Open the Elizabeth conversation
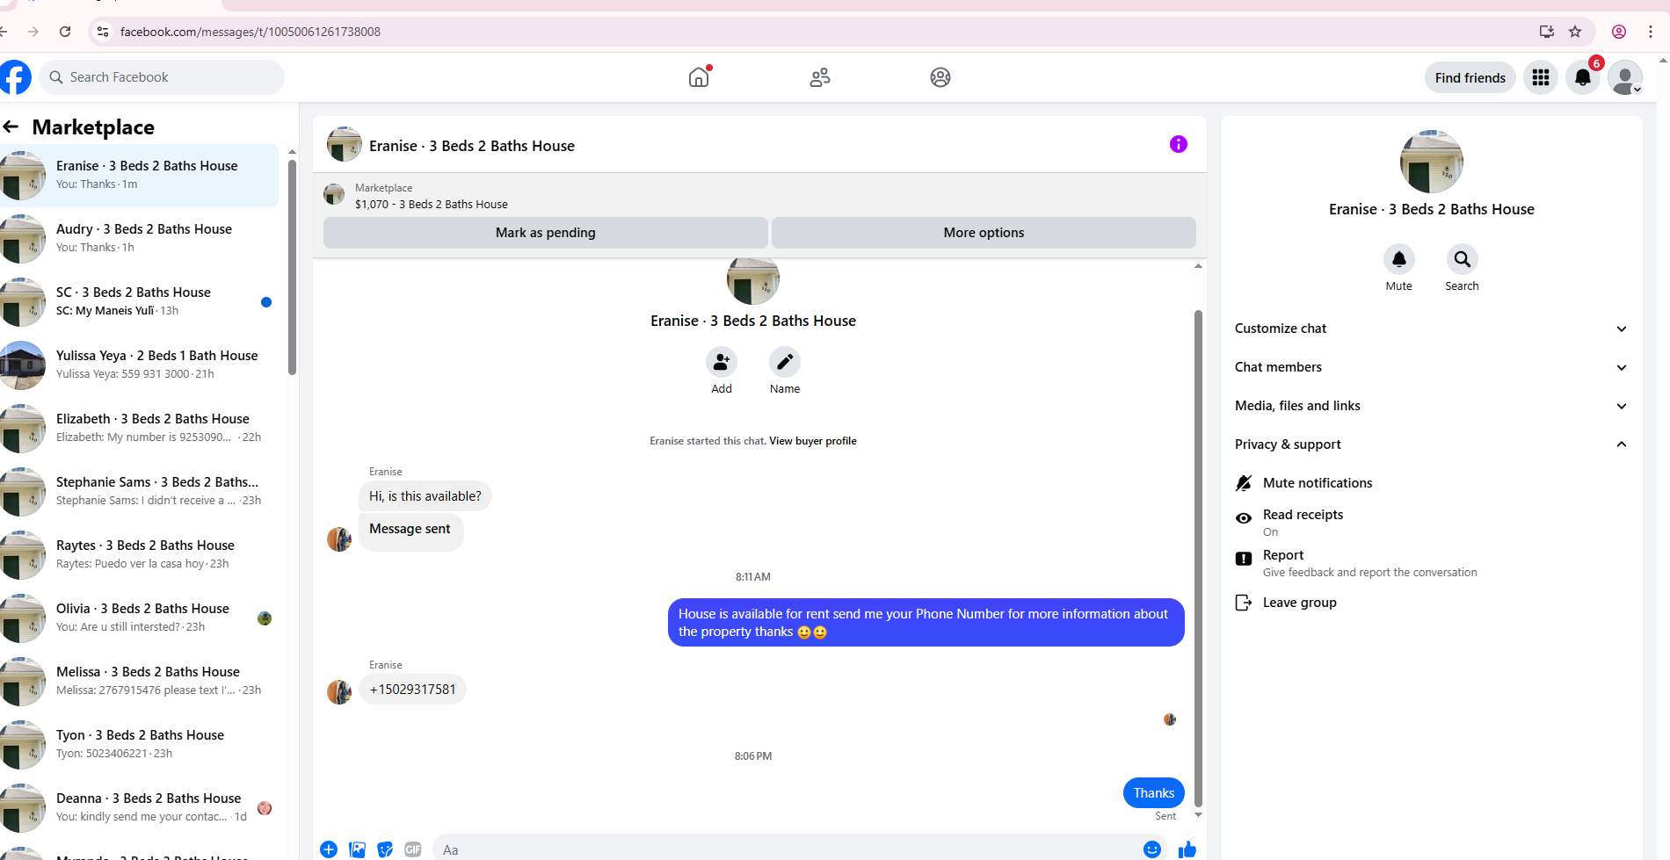The height and width of the screenshot is (860, 1670). 139,429
